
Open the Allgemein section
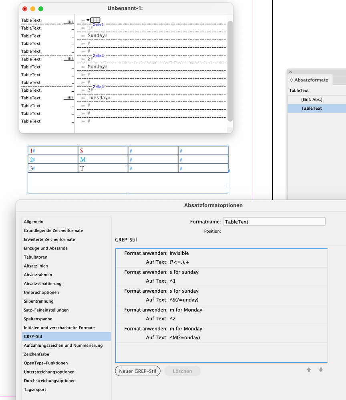(66, 222)
